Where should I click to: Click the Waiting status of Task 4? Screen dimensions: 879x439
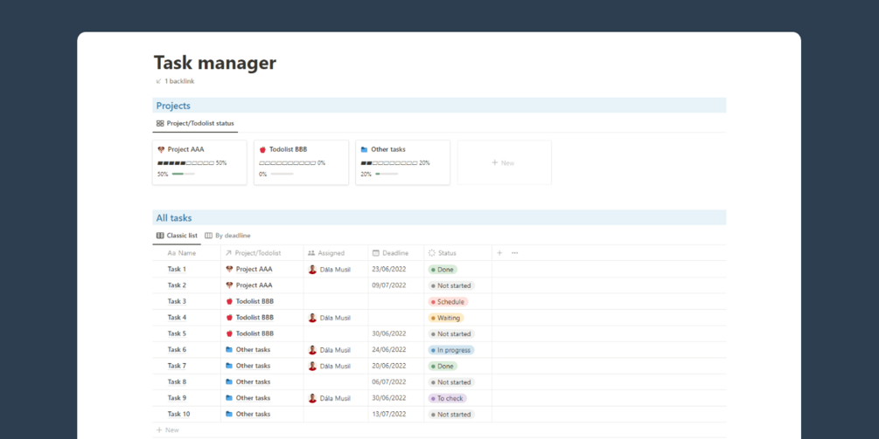(x=446, y=319)
